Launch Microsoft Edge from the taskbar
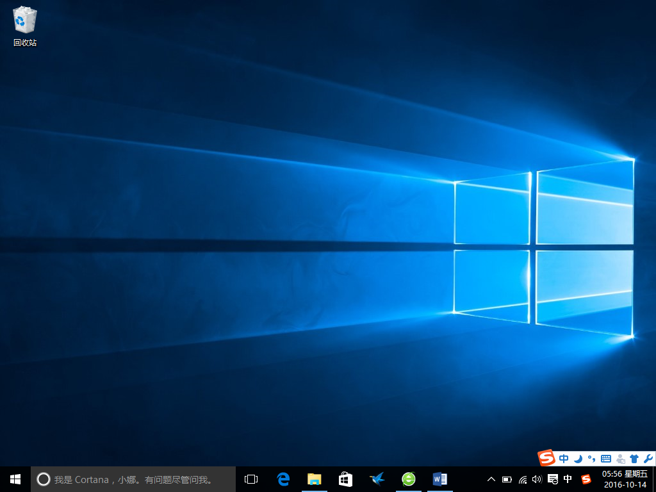656x492 pixels. pyautogui.click(x=283, y=479)
